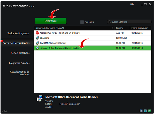Toggle sort arrow on Nombre de Software column
This screenshot has width=155, height=114.
[112, 28]
